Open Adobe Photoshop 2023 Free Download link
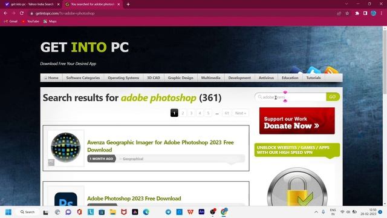 tap(134, 198)
